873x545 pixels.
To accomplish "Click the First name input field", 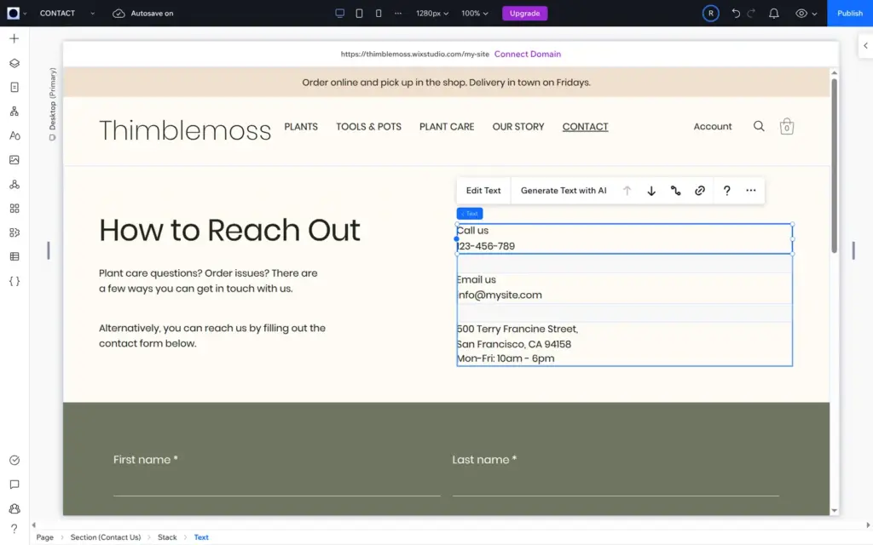I will 277,483.
